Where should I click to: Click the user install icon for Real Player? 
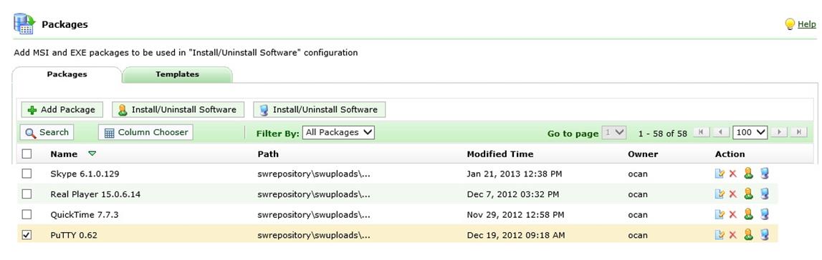749,194
